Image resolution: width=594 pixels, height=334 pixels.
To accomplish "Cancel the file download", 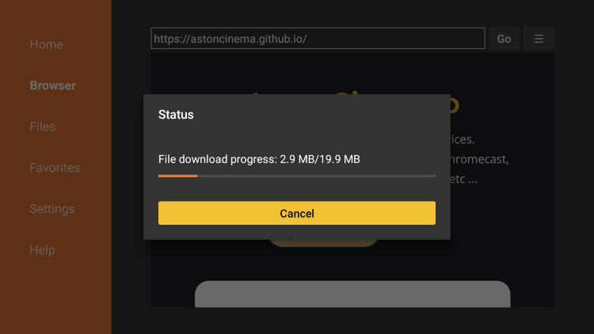I will click(x=297, y=213).
